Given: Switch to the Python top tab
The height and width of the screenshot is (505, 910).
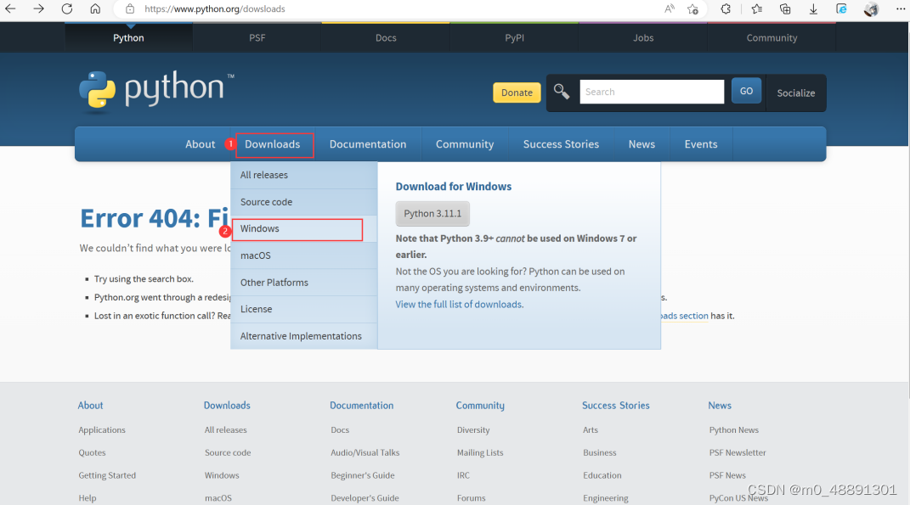Looking at the screenshot, I should 128,37.
